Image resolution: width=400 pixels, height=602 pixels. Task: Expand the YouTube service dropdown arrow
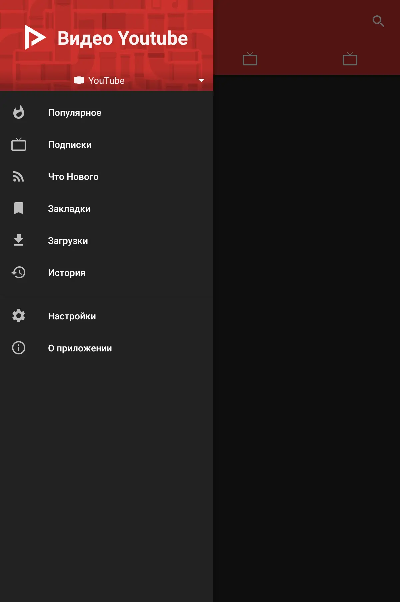[x=201, y=80]
